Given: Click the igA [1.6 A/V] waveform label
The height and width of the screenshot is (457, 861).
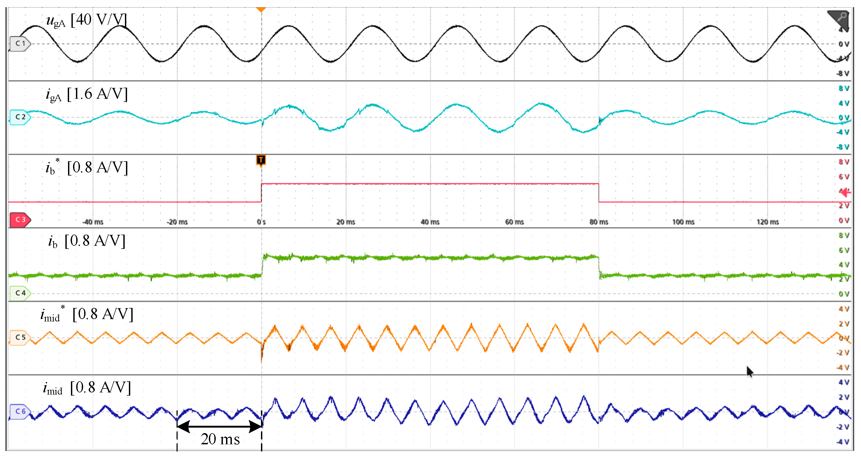Looking at the screenshot, I should pos(87,94).
